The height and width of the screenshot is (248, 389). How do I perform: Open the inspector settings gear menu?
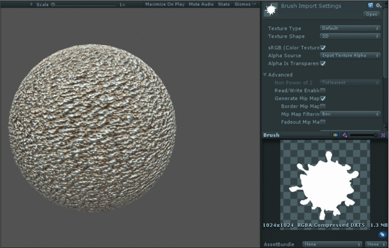tap(378, 5)
